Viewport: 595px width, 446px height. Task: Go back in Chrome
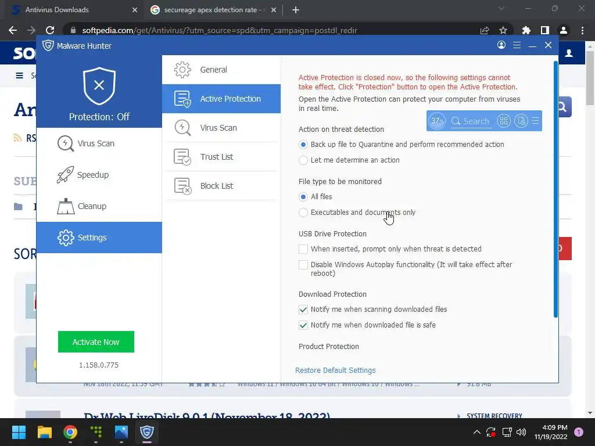[x=13, y=30]
